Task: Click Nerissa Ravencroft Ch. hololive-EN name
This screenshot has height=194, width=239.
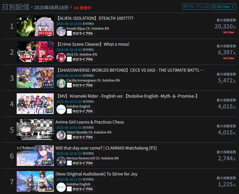Action: coord(93,158)
